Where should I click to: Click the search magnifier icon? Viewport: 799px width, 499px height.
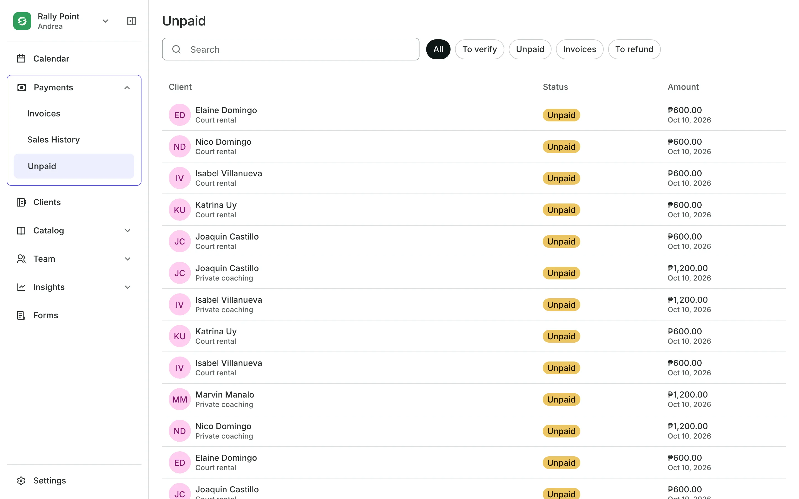(x=177, y=49)
